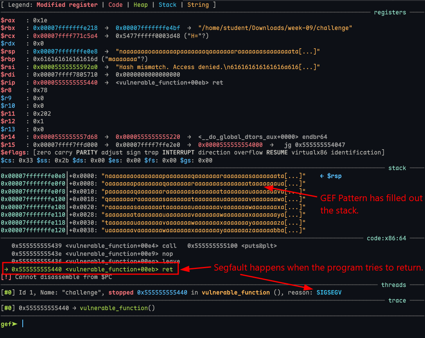This screenshot has width=425, height=338.
Task: Select the $rbp value 0x616161616161616d
Action: coord(65,59)
